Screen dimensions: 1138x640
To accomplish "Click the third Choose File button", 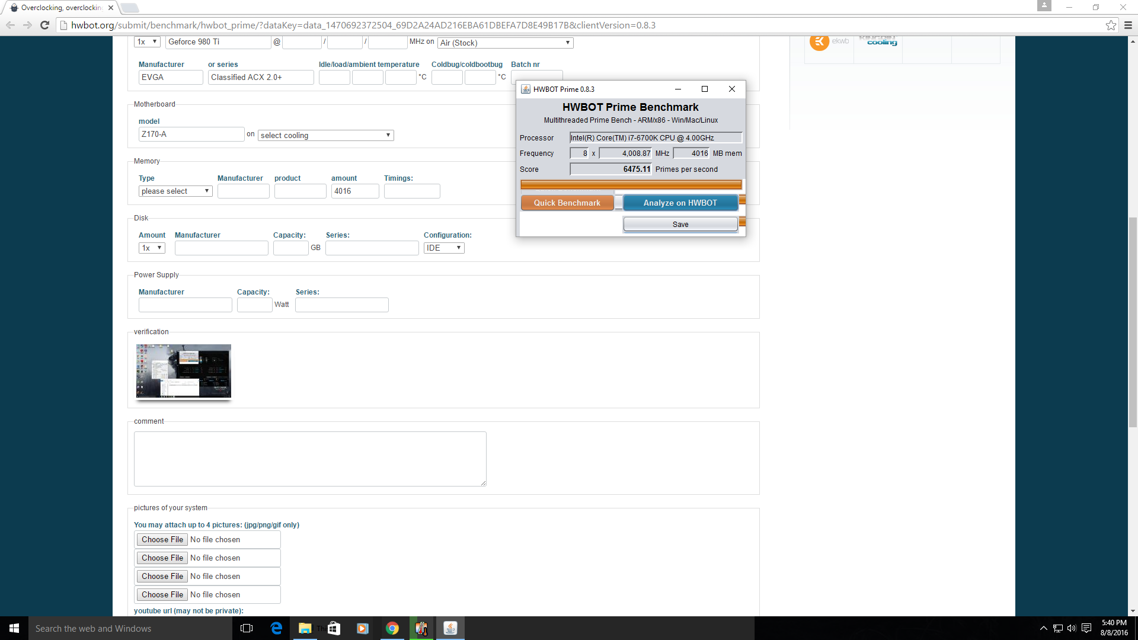I will point(162,576).
